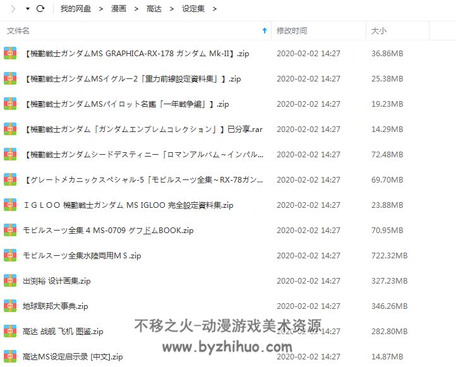Click archive icon of IGLOO 完全設定資料集.zip
The height and width of the screenshot is (367, 456).
(x=10, y=205)
